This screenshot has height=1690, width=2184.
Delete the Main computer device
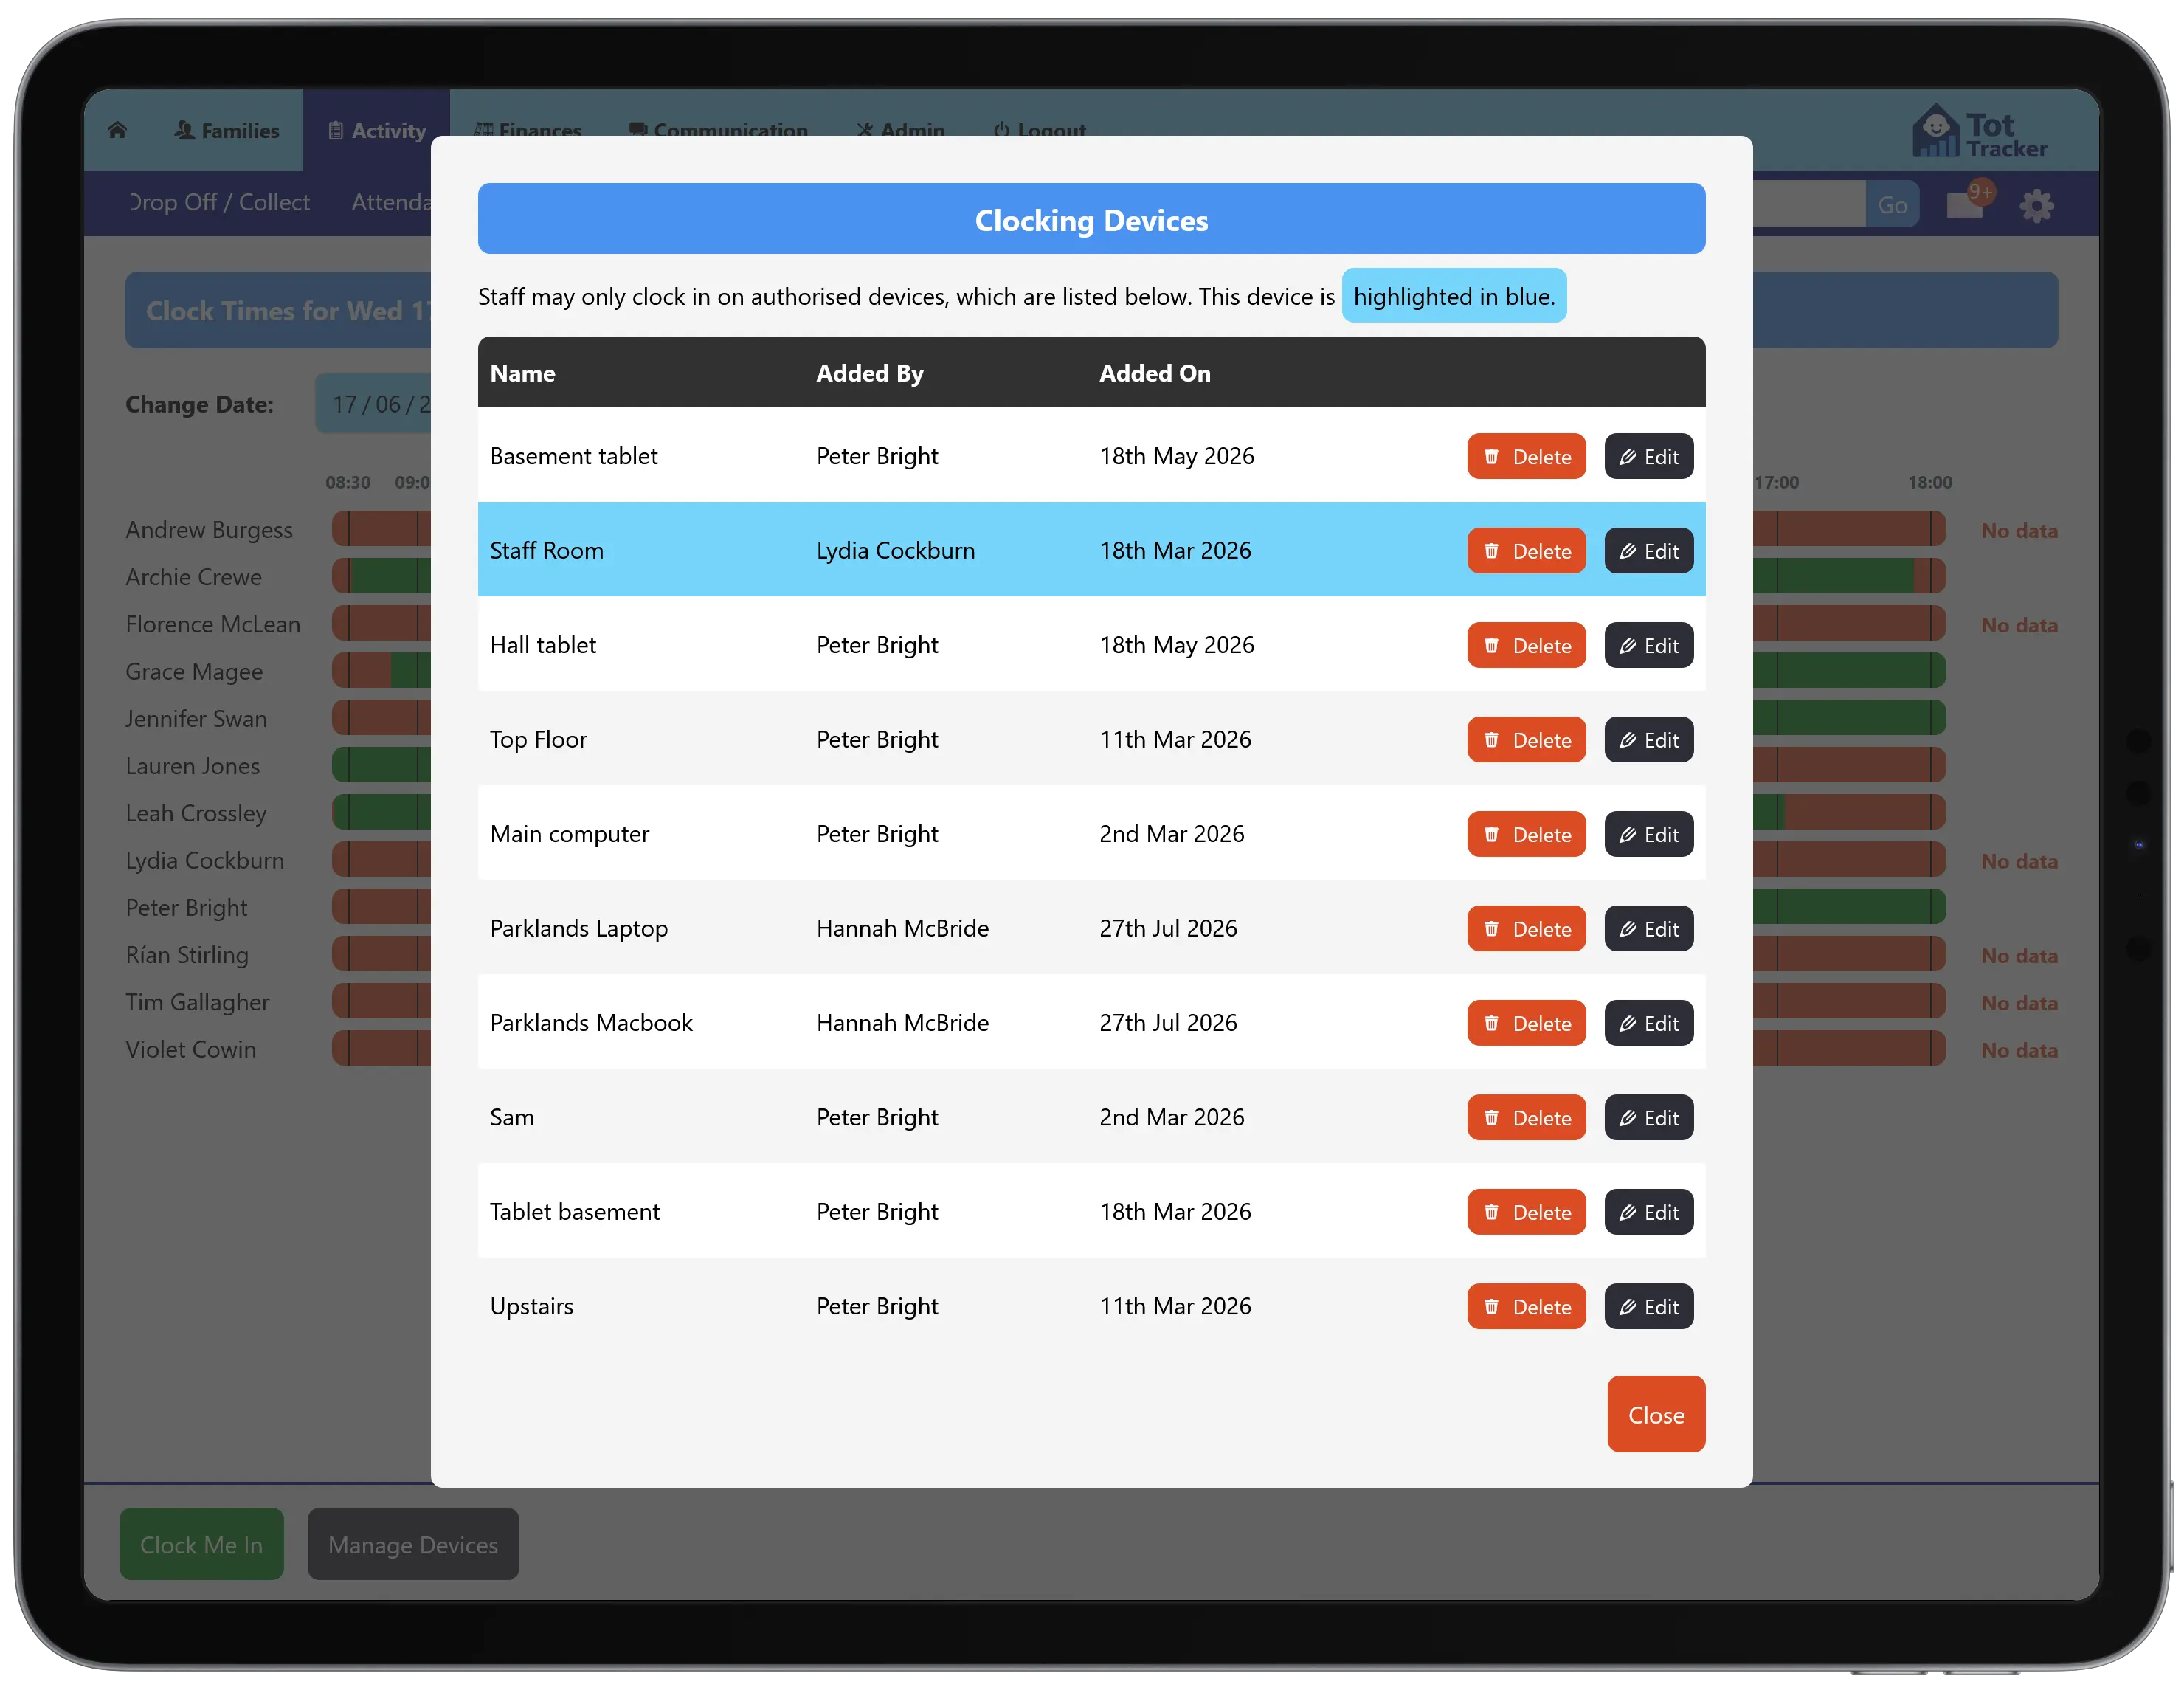1526,834
